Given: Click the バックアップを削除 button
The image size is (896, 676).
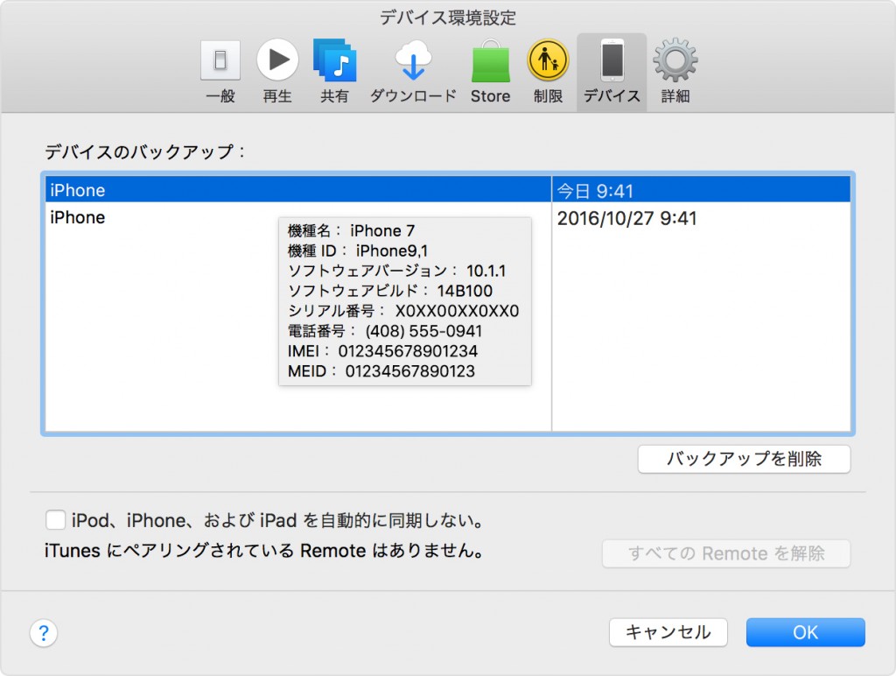Looking at the screenshot, I should click(744, 459).
